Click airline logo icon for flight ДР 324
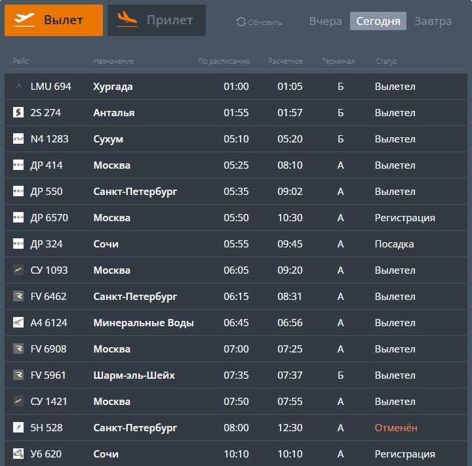472x466 pixels. click(x=18, y=244)
